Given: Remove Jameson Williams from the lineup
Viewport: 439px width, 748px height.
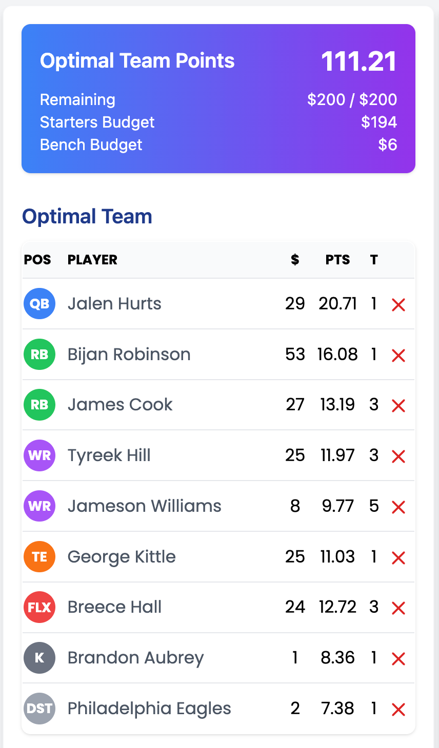Looking at the screenshot, I should click(x=398, y=507).
